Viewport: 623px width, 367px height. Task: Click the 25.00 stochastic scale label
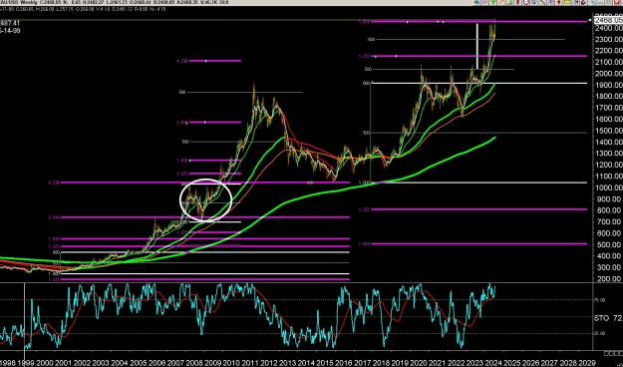click(600, 334)
